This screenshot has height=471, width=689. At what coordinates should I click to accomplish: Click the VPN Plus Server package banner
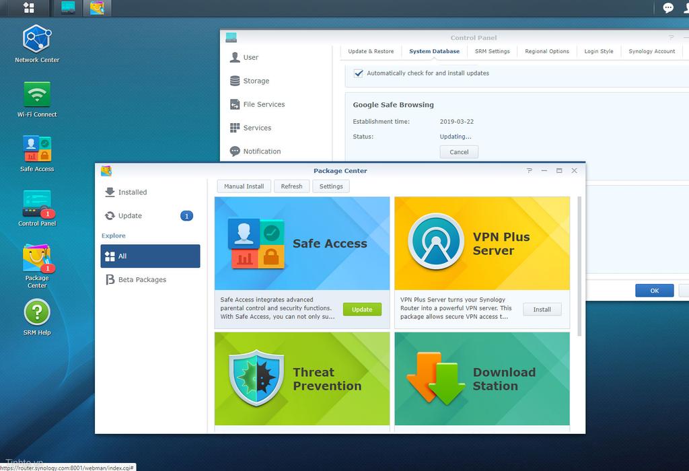coord(482,244)
